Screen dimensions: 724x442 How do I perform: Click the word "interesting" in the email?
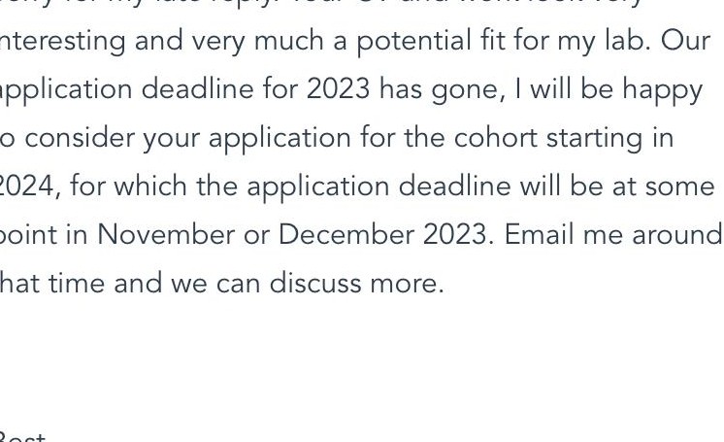62,42
